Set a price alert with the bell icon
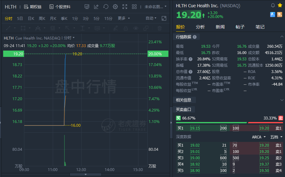Viewport: 285px width, 177px height. tap(273, 5)
